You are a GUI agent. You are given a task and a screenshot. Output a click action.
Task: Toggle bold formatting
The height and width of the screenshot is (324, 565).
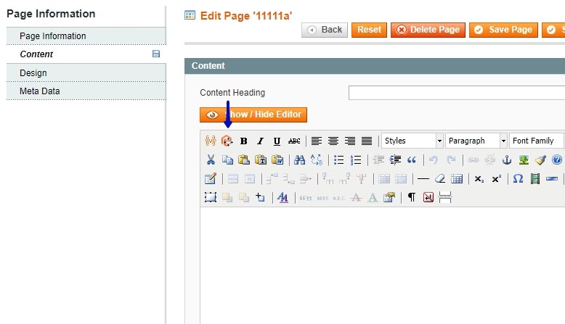(243, 141)
